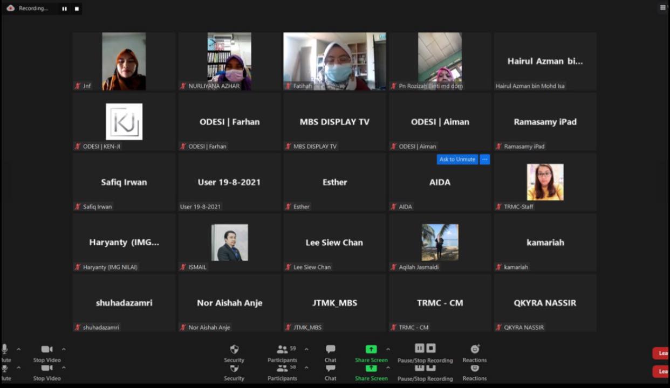Expand the arrow next to Stop Video
The height and width of the screenshot is (388, 670).
click(64, 349)
